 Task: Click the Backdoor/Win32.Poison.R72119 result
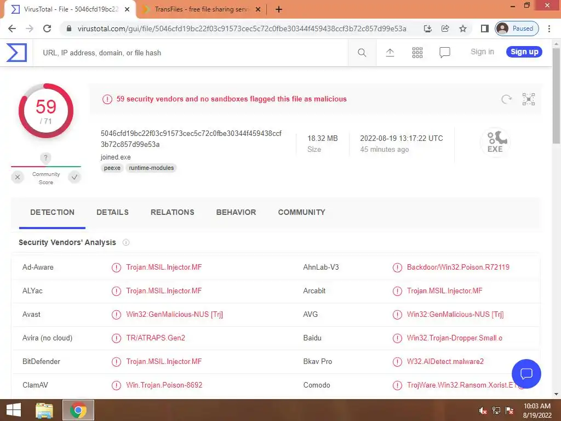458,267
